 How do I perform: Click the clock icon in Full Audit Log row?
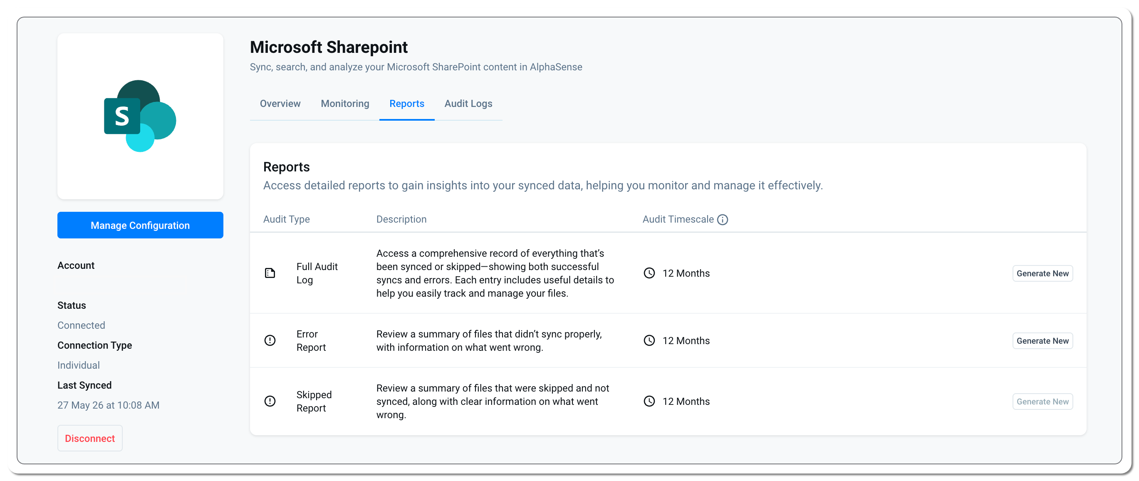click(x=649, y=273)
